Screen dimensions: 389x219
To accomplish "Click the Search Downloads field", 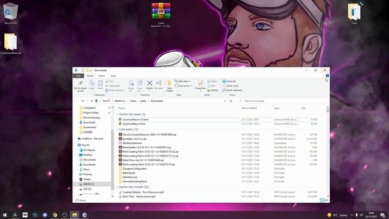I will click(x=282, y=101).
